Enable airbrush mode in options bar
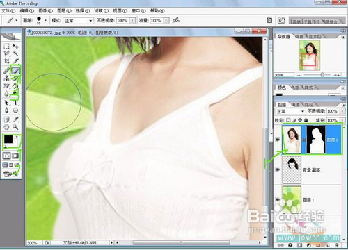 [176, 20]
